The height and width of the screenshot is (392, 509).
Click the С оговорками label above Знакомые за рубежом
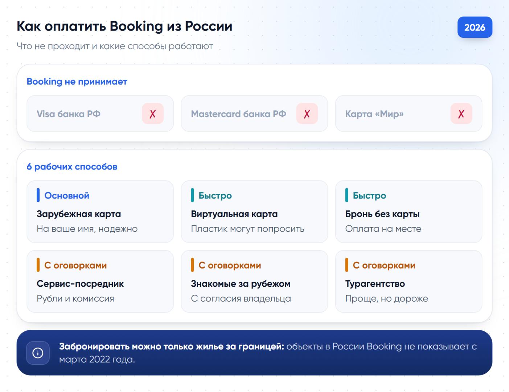pos(230,265)
